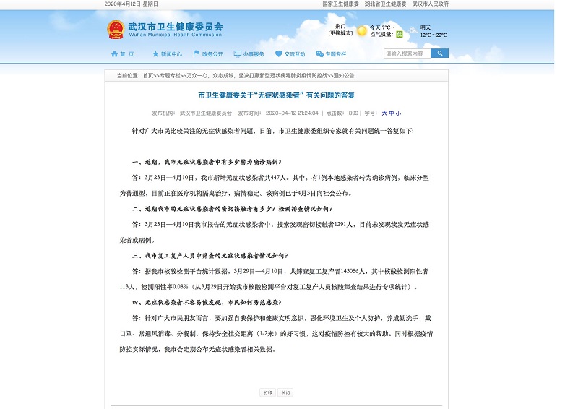The height and width of the screenshot is (409, 578).
Task: Click the cloudy icon beside 明天
Action: pos(413,30)
